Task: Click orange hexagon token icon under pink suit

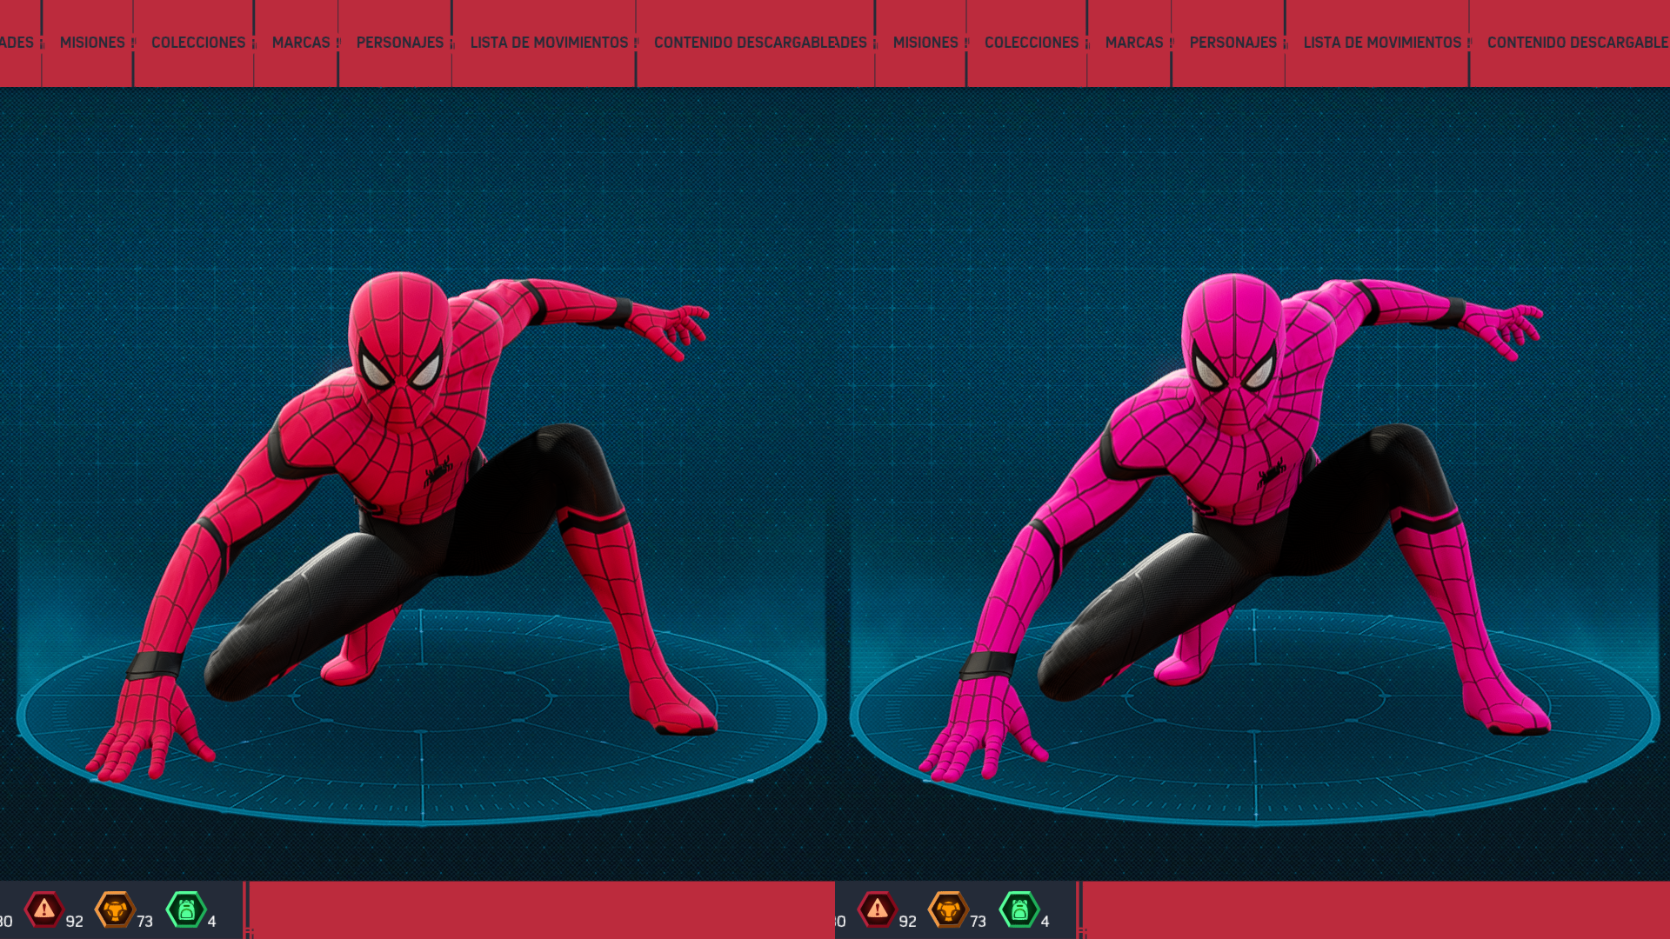Action: (948, 909)
